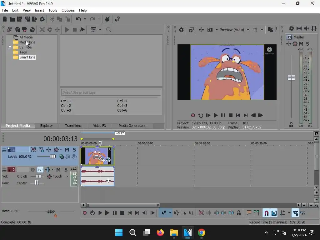The height and width of the screenshot is (240, 320).
Task: Switch to the Transitions tab
Action: (73, 126)
